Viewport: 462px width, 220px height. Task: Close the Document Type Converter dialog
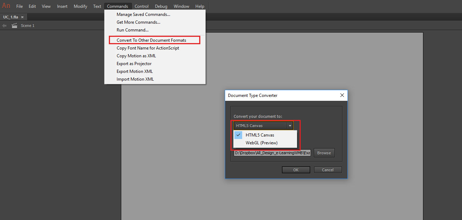(342, 95)
